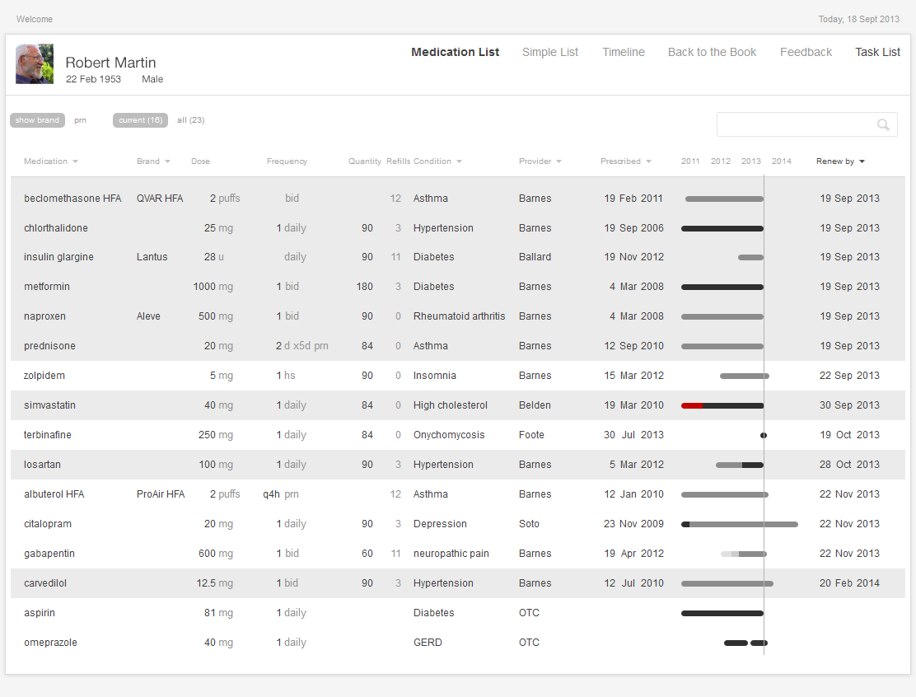Open the Feedback link
The width and height of the screenshot is (916, 697).
click(x=806, y=52)
